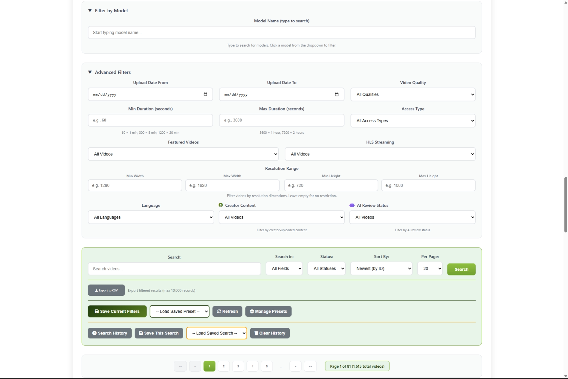Click the Refresh circular-arrows icon
Viewport: 568px width, 379px height.
click(x=219, y=311)
